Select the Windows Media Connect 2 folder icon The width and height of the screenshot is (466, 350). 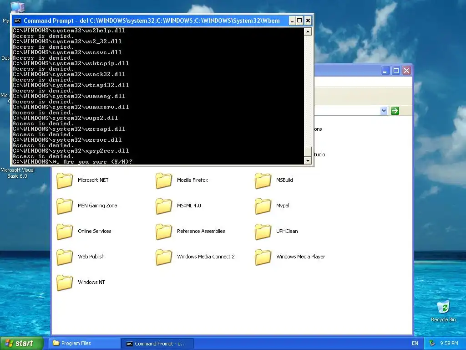tap(164, 257)
